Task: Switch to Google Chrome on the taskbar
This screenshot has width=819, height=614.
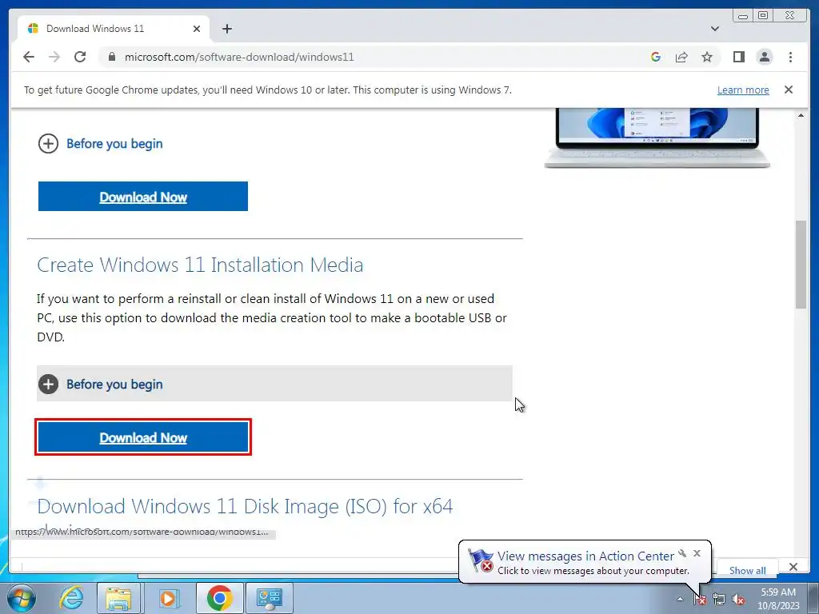Action: [219, 598]
